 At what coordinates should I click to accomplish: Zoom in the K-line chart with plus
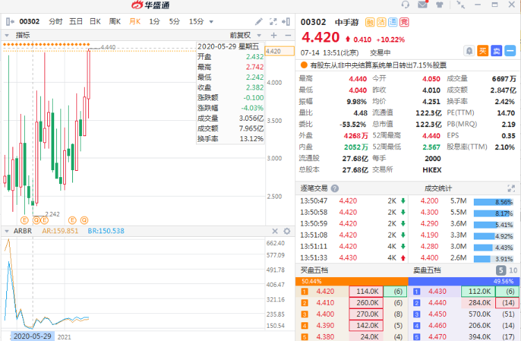click(274, 35)
